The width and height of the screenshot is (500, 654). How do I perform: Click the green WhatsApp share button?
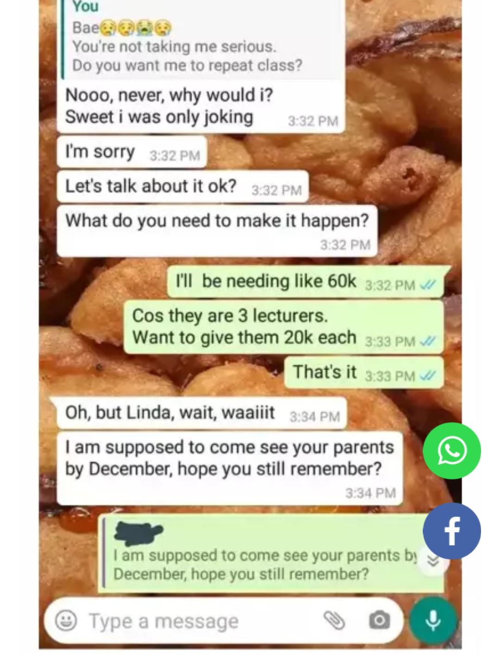pyautogui.click(x=452, y=451)
